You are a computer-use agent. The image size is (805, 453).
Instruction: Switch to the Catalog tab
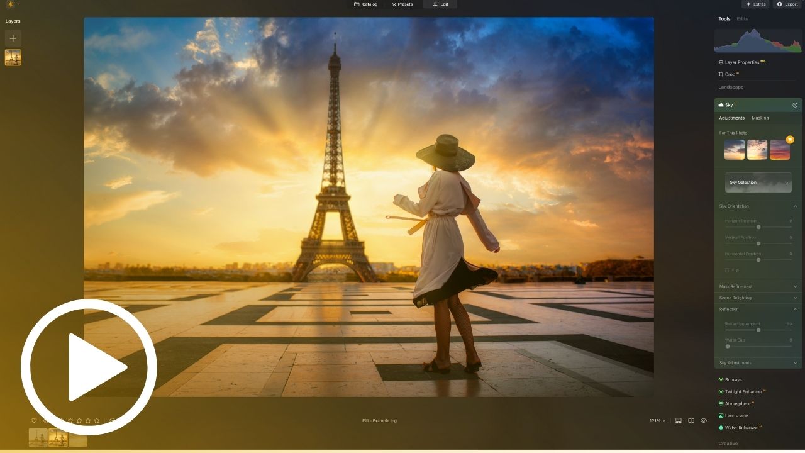click(366, 4)
